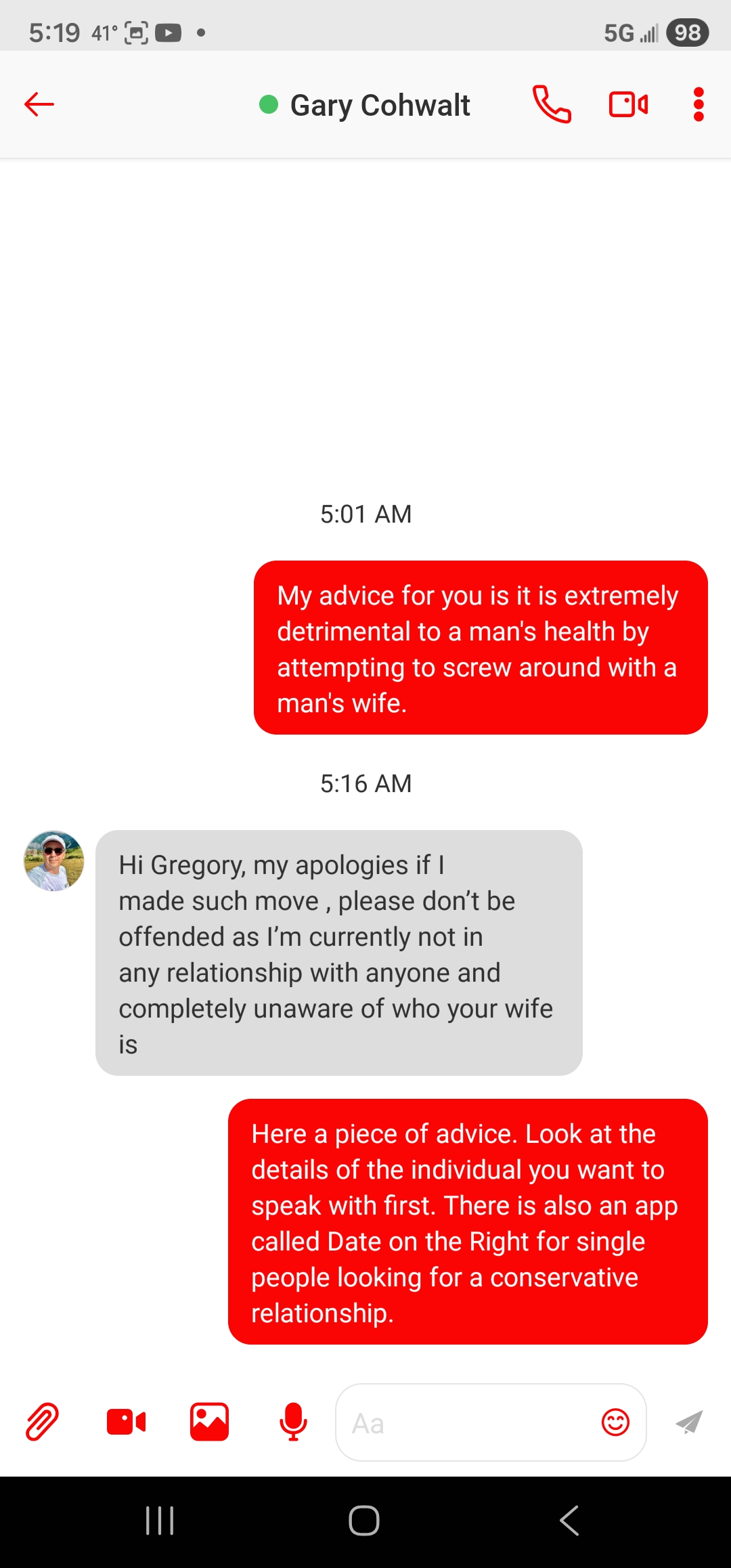Open the image gallery picker
This screenshot has height=1568, width=731.
[x=209, y=1422]
